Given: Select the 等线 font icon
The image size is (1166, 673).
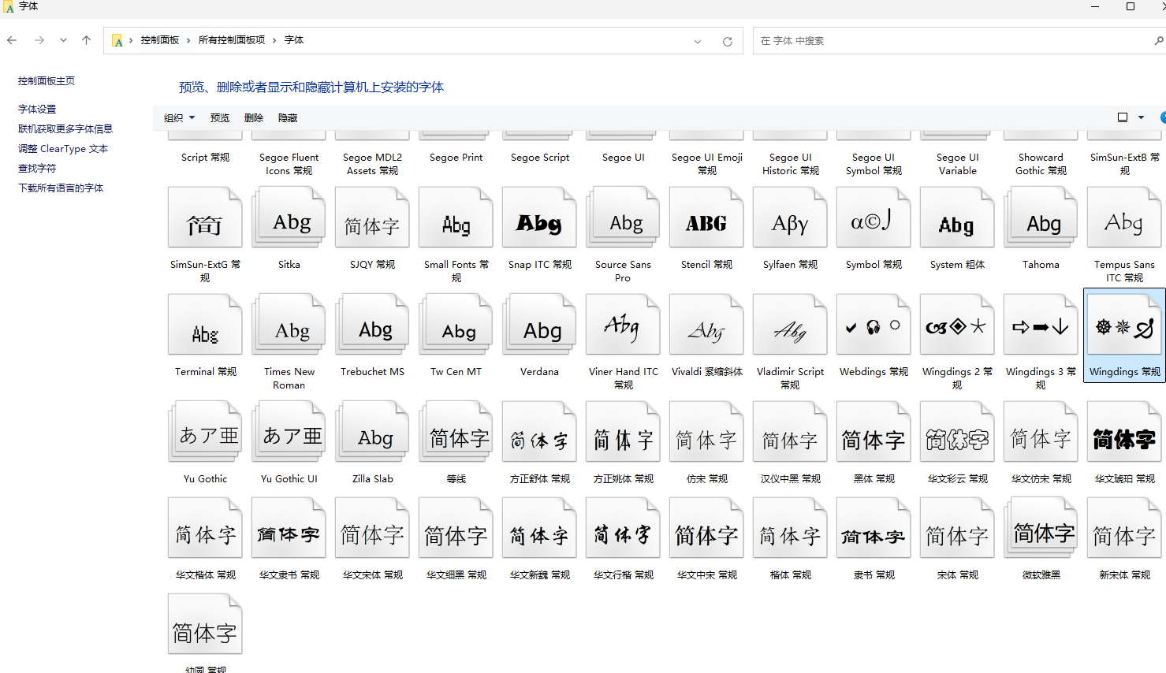Looking at the screenshot, I should coord(456,433).
